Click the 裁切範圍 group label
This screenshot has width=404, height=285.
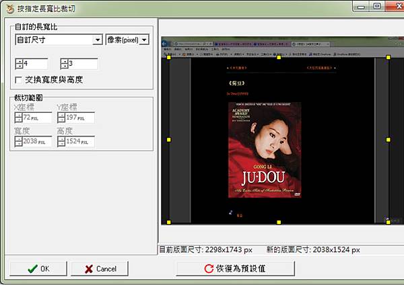click(x=28, y=97)
